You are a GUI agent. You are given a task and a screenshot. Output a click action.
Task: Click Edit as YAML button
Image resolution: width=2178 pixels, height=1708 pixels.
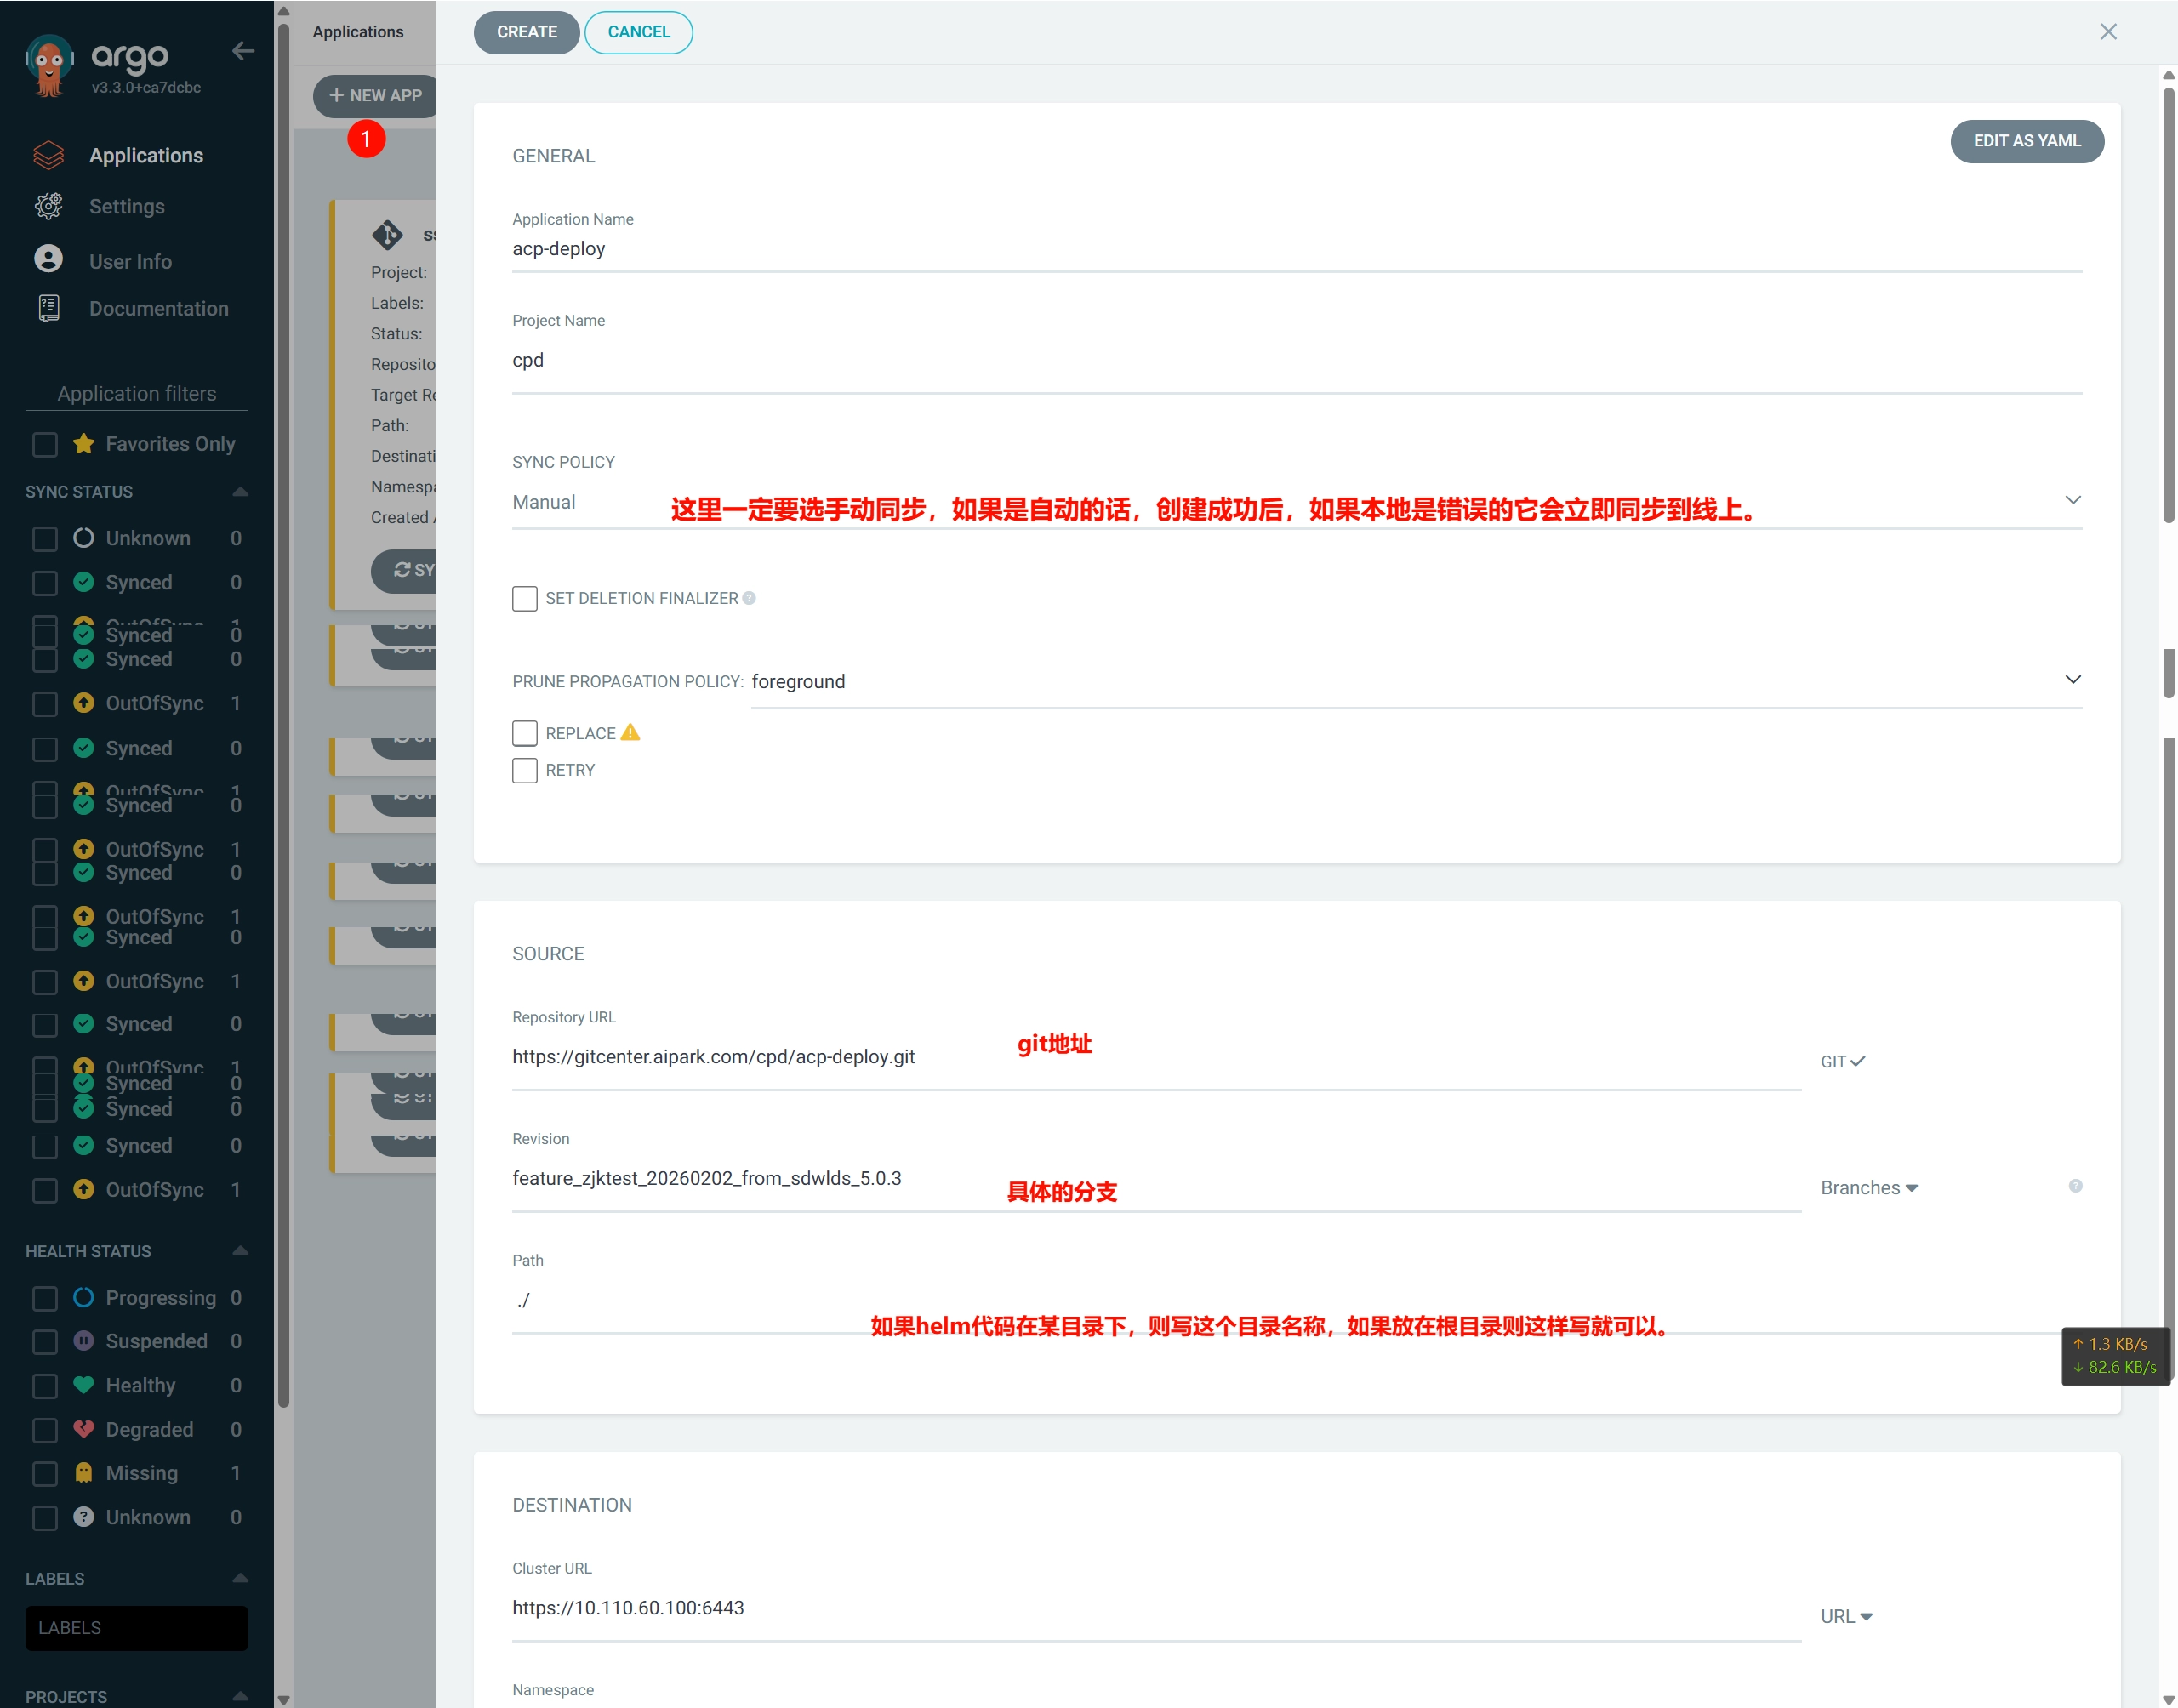[2027, 141]
